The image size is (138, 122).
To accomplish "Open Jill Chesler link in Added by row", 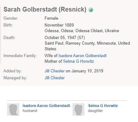I will (55, 71).
